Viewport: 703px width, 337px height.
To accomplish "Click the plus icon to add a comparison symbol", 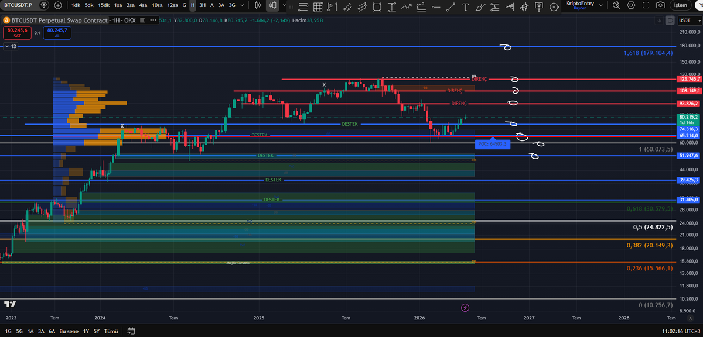I will pos(58,5).
